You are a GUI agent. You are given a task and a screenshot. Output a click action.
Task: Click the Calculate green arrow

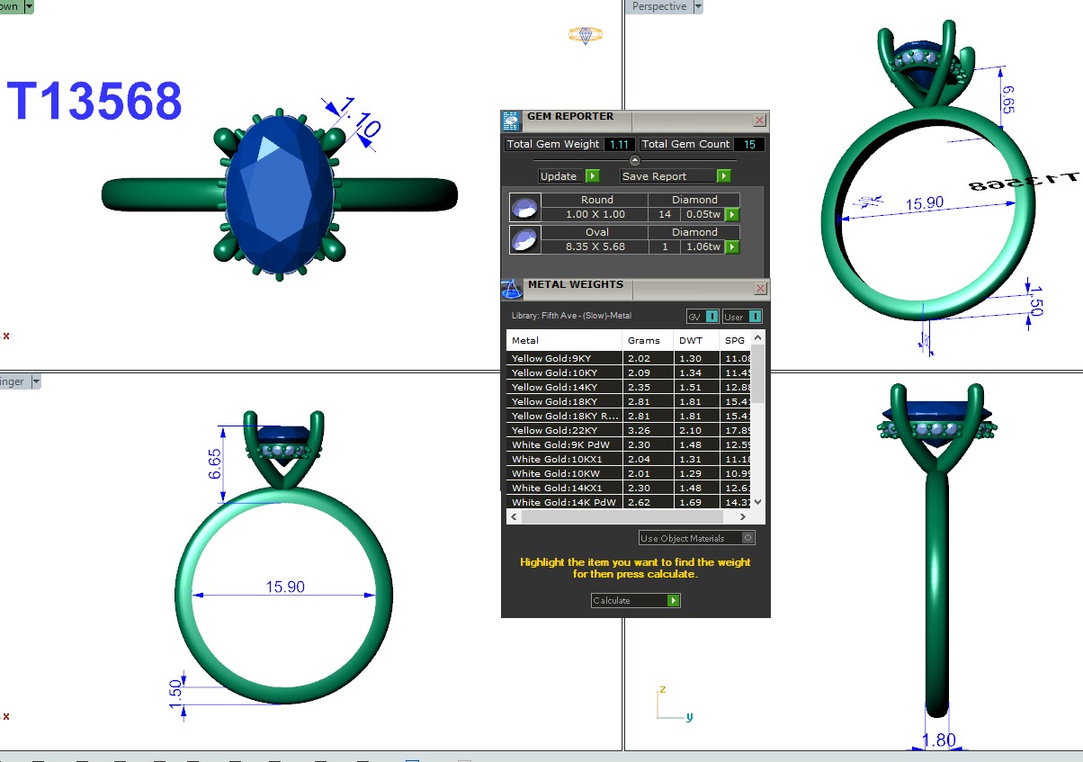pos(674,600)
